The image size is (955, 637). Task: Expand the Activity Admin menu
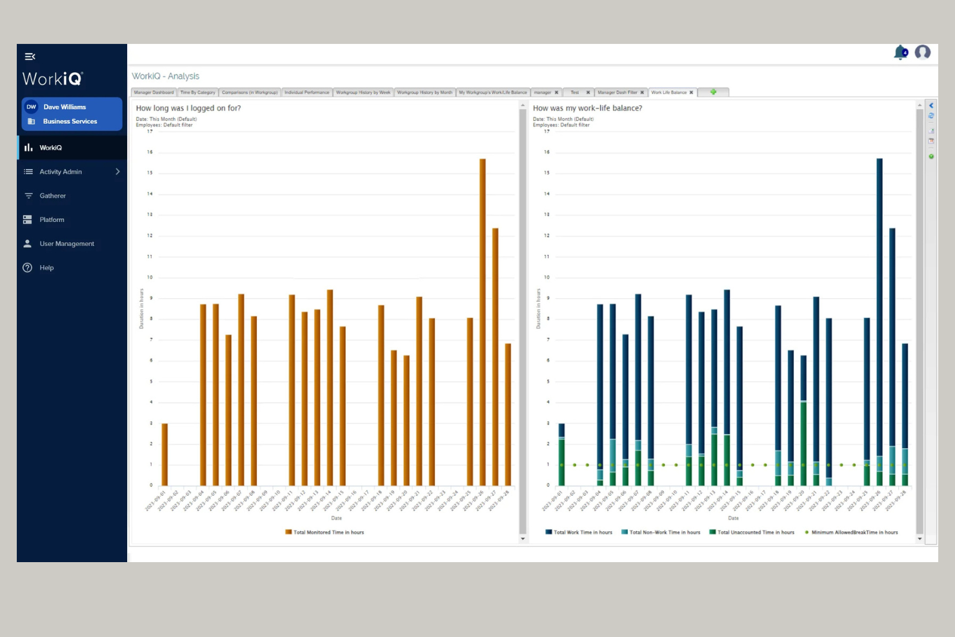tap(62, 172)
